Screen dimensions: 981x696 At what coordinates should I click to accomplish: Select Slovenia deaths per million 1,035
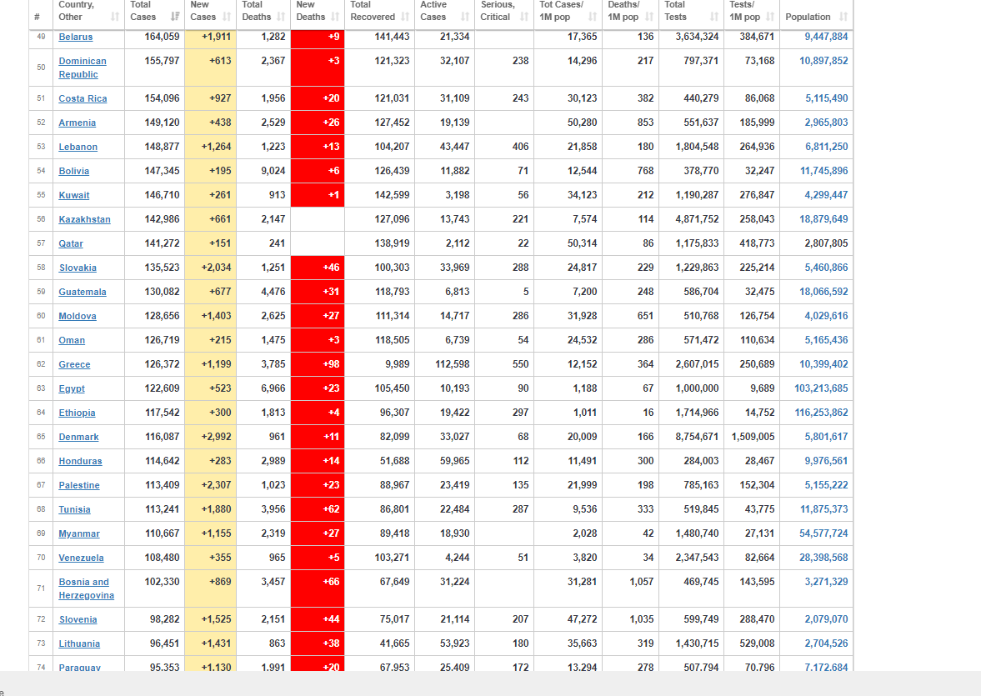pyautogui.click(x=631, y=619)
